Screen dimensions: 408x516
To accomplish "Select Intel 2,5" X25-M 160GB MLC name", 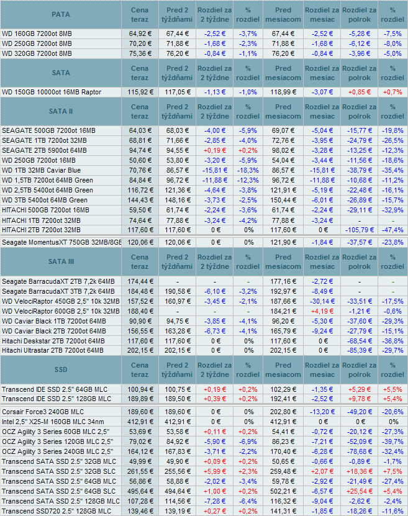I will [x=53, y=422].
